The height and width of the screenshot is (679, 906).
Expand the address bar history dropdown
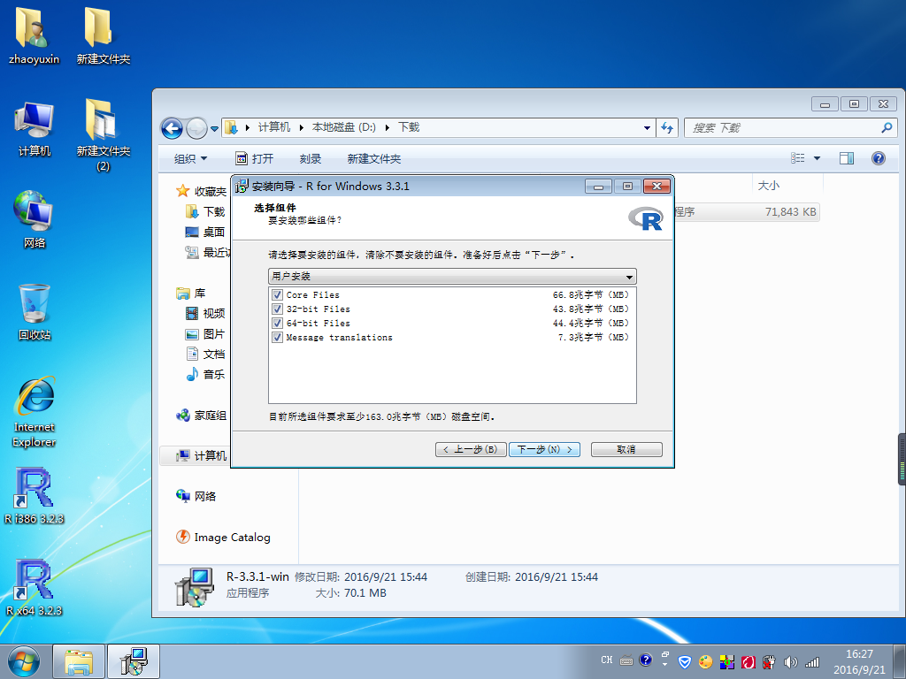point(647,127)
